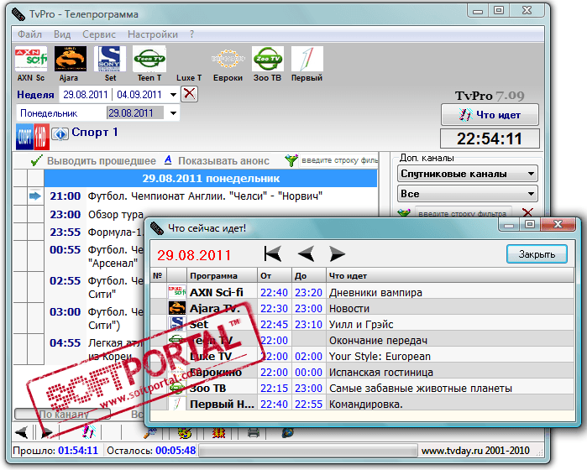587x470 pixels.
Task: Select the Luxe T channel entry
Action: pyautogui.click(x=189, y=78)
